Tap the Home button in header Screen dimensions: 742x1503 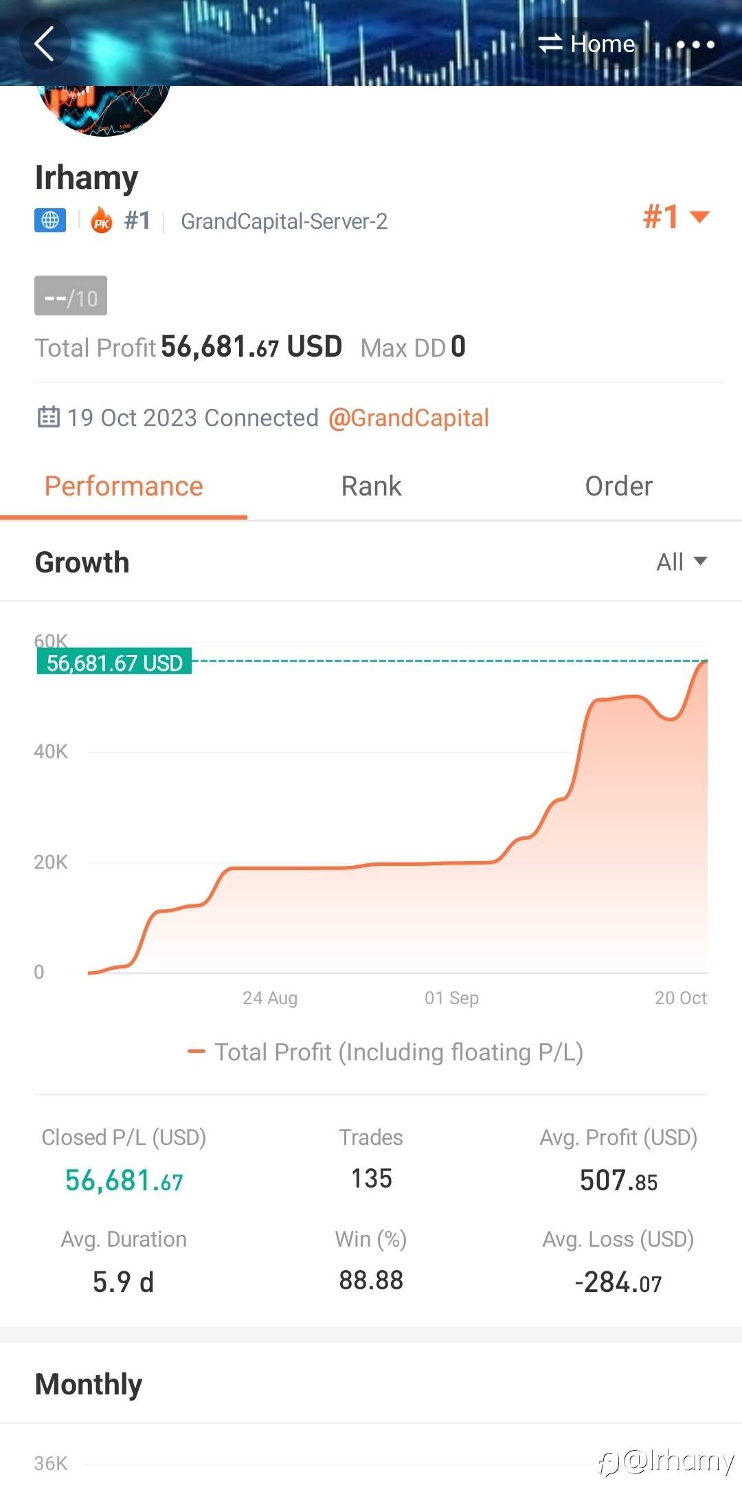602,44
